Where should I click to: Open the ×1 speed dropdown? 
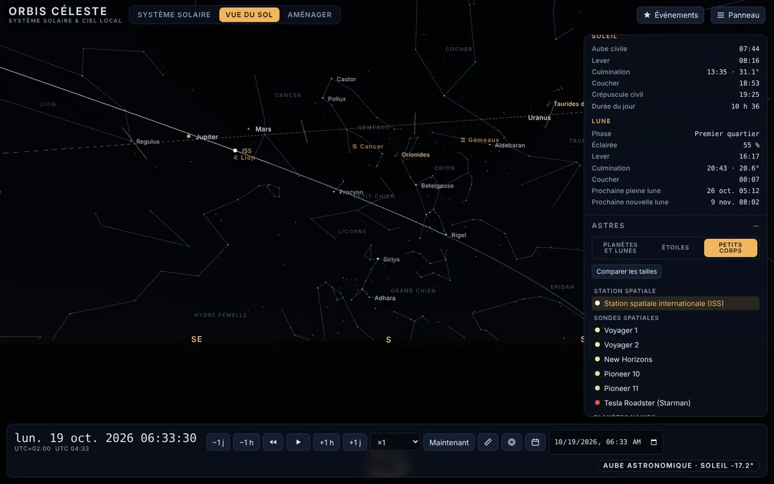coord(395,442)
